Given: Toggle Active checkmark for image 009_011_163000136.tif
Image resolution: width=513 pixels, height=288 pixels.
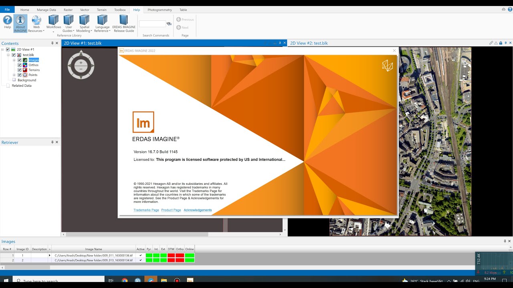Looking at the screenshot, I should point(140,255).
